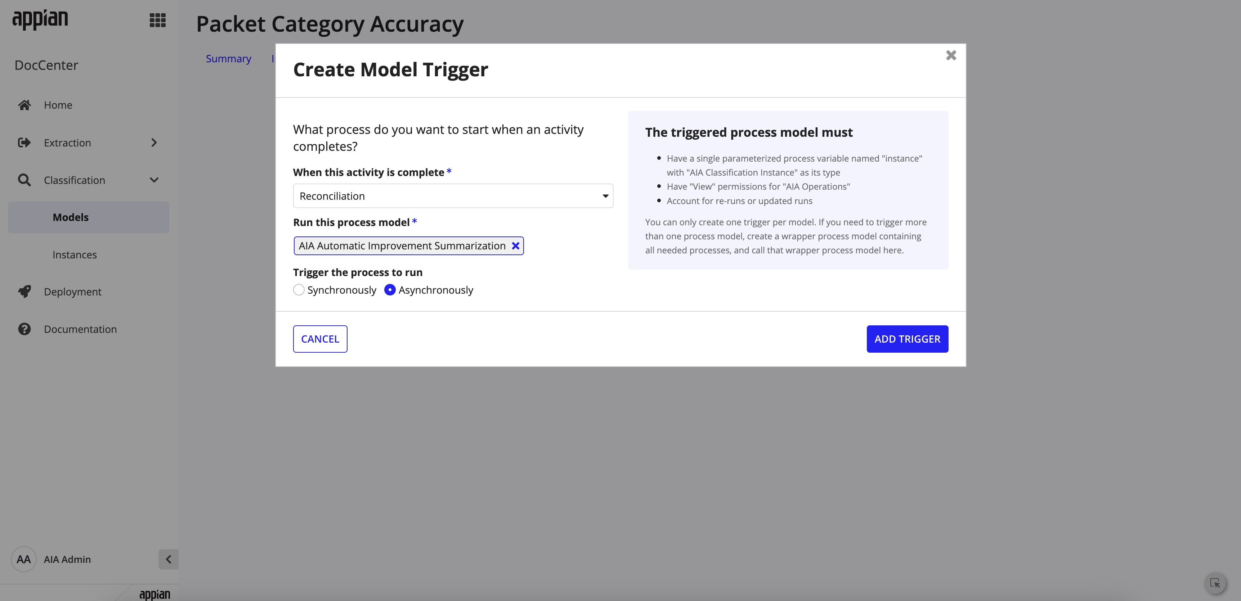This screenshot has width=1241, height=601.
Task: Click the Extraction arrow icon in sidebar
Action: coord(24,143)
